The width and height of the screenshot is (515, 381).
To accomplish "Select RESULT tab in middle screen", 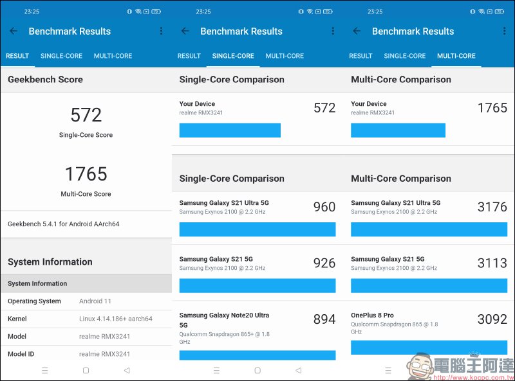I will point(189,56).
